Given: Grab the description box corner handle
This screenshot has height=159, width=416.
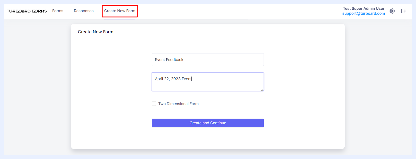Looking at the screenshot, I should (262, 89).
